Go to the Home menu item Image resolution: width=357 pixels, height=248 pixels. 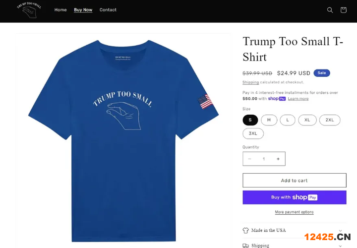click(60, 10)
